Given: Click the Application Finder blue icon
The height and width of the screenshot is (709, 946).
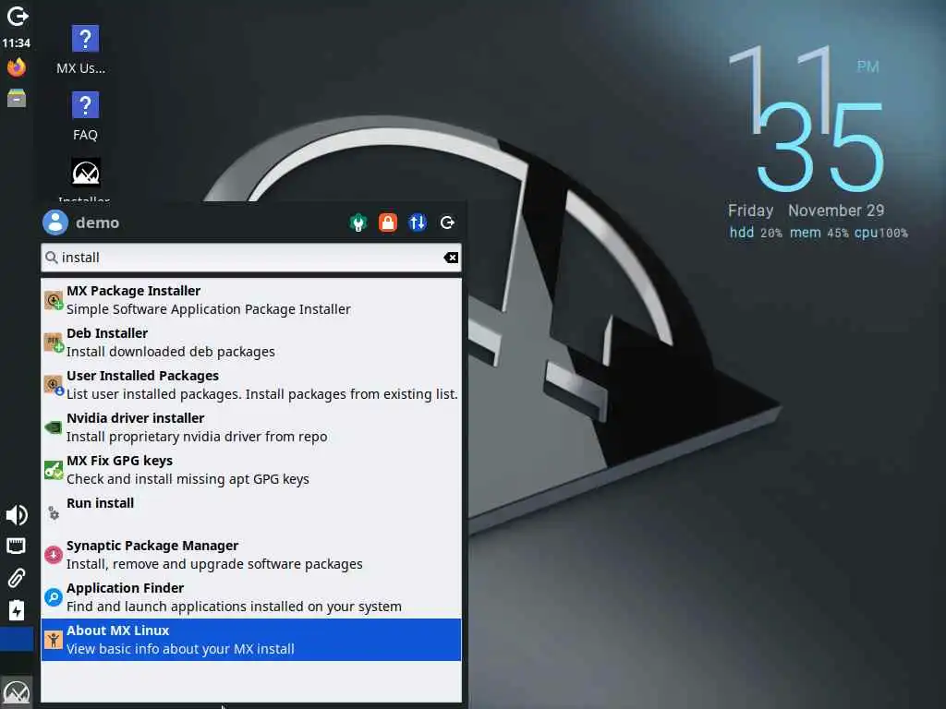Looking at the screenshot, I should click(x=54, y=597).
